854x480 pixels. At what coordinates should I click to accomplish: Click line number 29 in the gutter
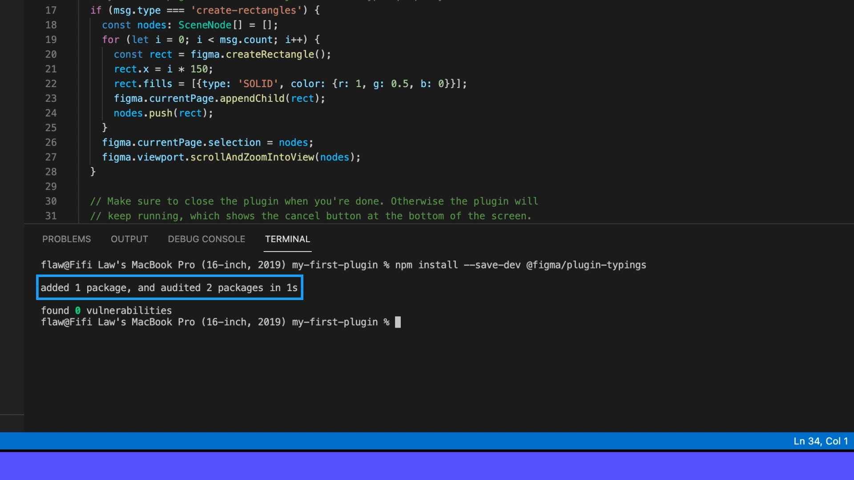tap(51, 186)
